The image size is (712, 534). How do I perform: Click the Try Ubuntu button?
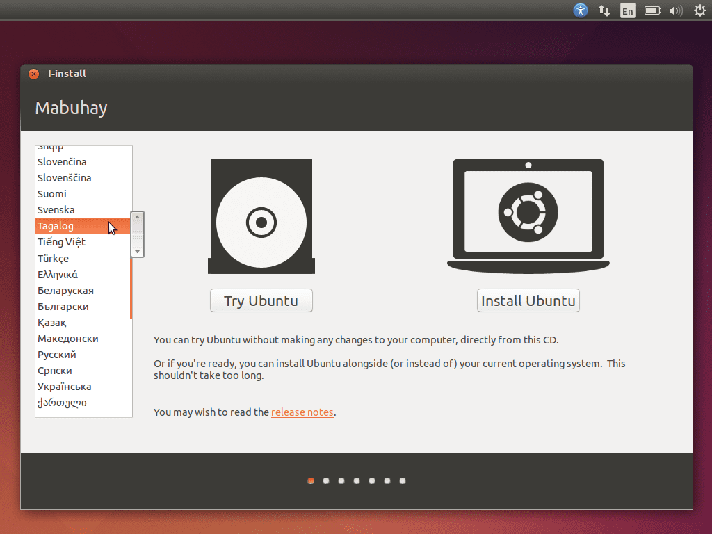[x=261, y=300]
